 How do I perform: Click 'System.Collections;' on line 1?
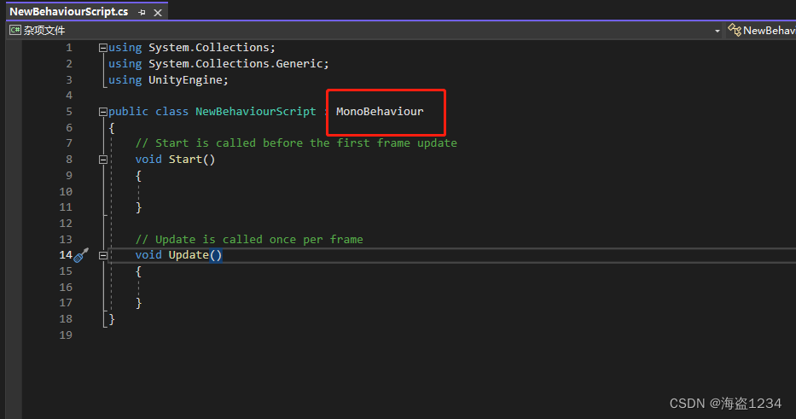click(x=212, y=48)
